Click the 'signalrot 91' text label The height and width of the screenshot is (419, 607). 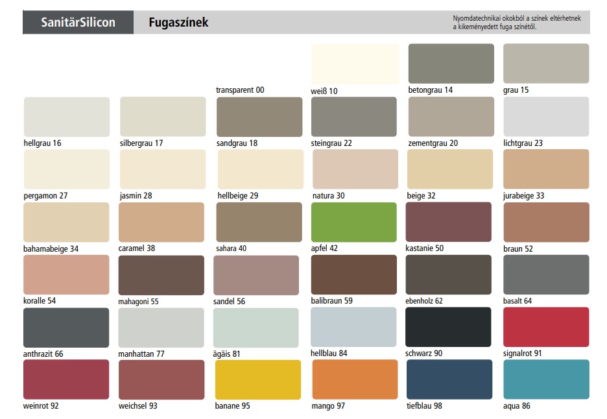(x=522, y=353)
